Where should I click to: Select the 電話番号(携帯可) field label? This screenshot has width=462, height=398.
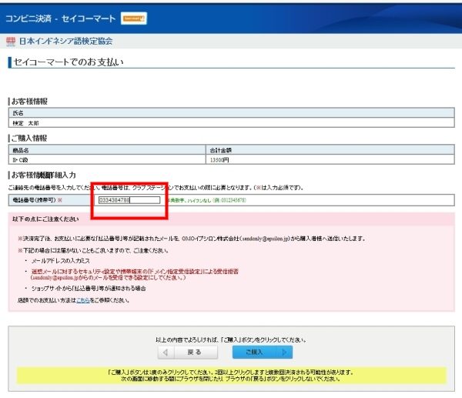[x=38, y=200]
